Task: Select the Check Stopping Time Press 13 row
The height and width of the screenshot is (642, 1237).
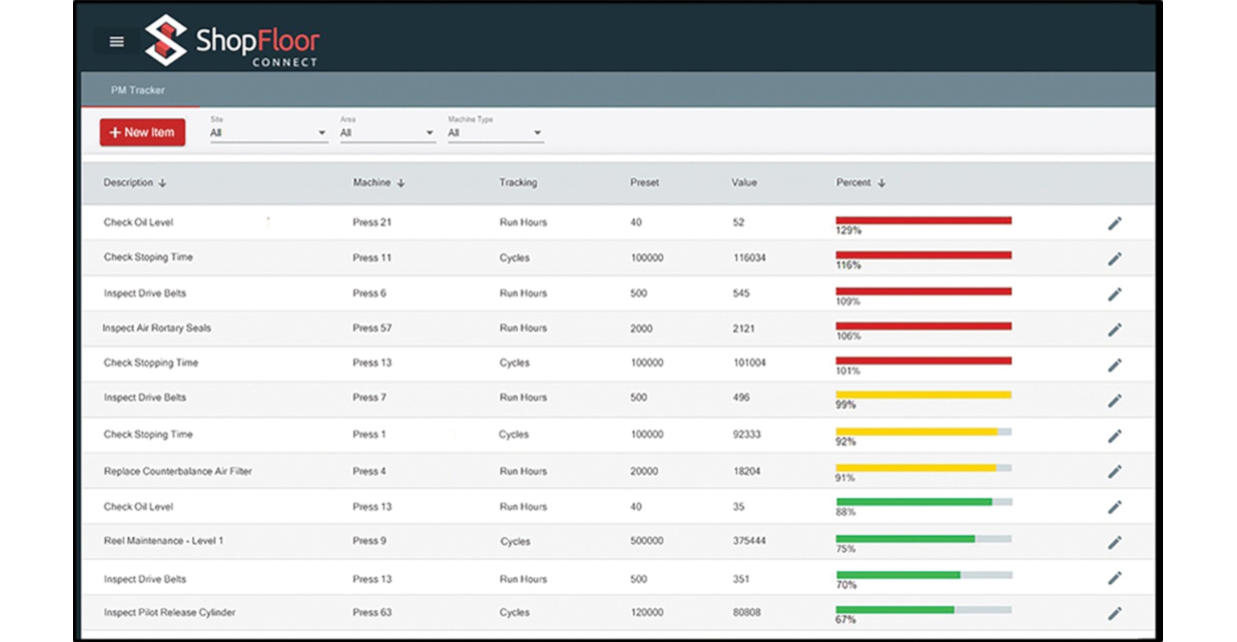Action: tap(151, 363)
